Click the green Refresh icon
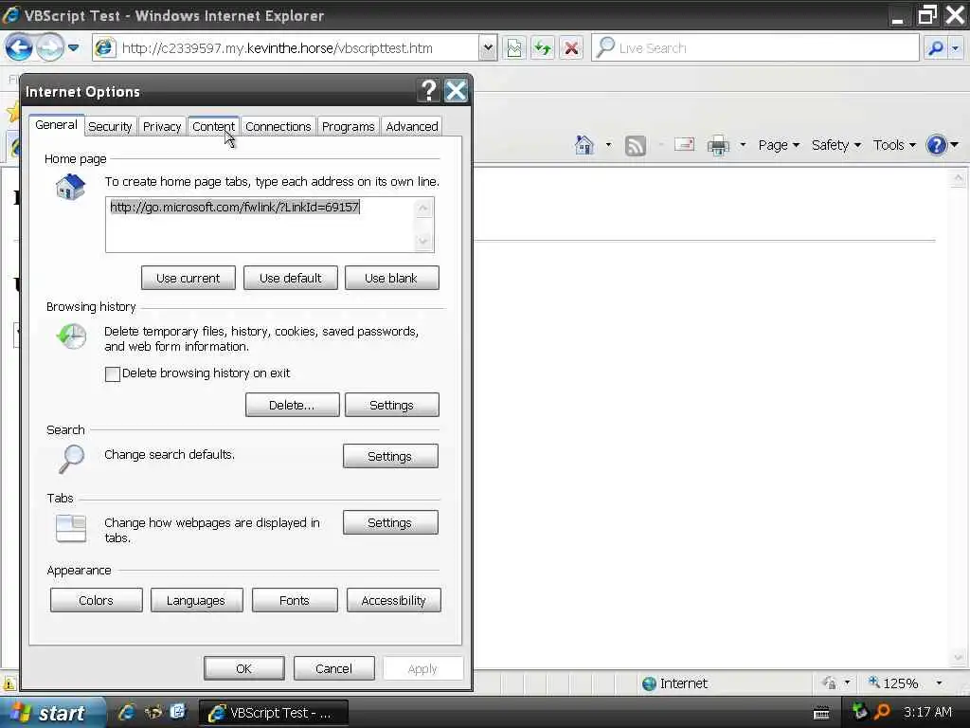 click(x=543, y=47)
